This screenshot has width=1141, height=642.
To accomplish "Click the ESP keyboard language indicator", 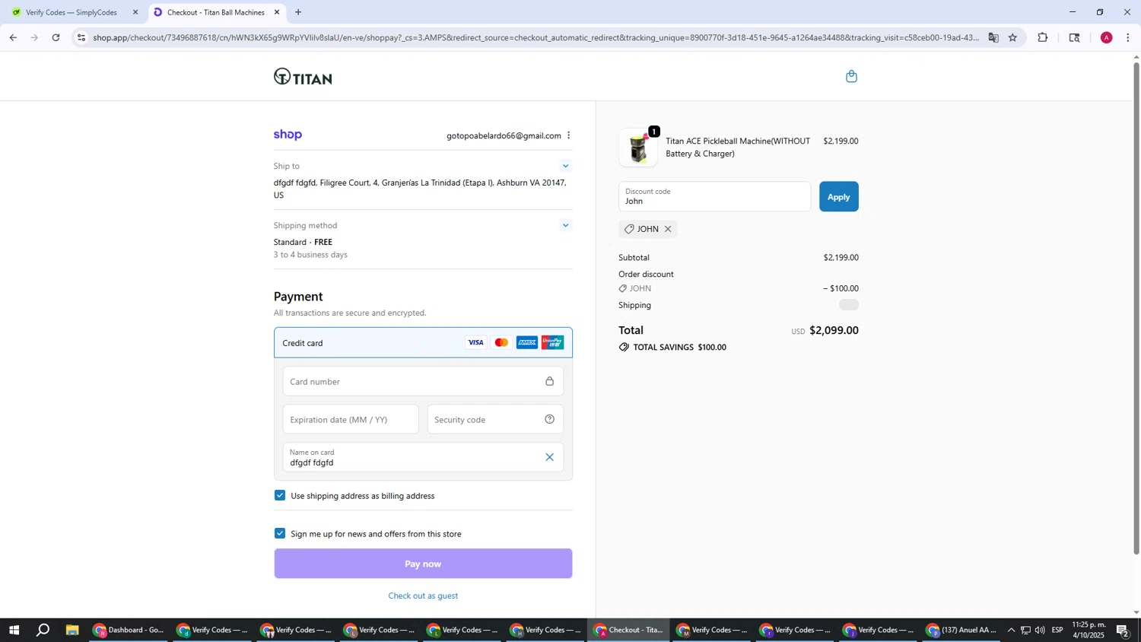I will click(1057, 630).
